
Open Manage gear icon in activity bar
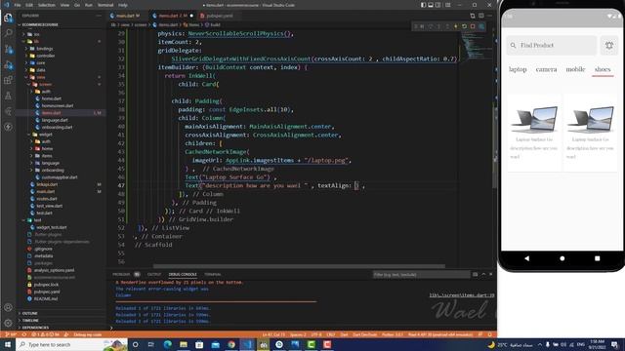coord(8,323)
